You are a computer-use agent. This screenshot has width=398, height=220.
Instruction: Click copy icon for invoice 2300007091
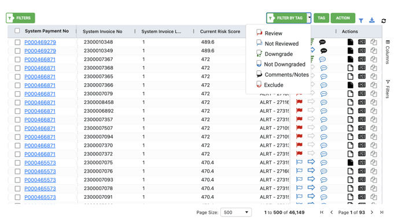pos(373,197)
